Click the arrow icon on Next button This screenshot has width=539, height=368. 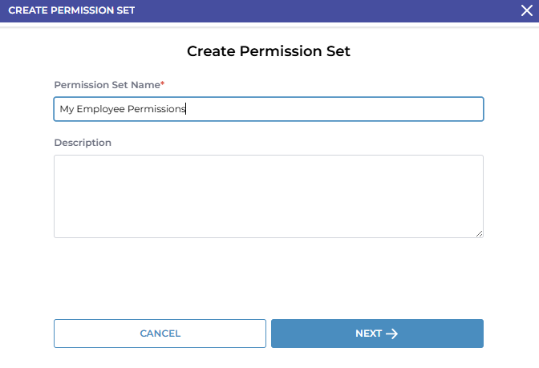coord(392,334)
